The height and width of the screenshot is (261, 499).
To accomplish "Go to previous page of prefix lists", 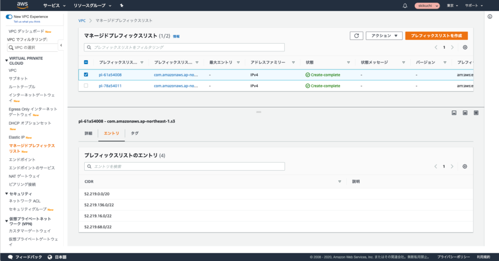I will click(x=436, y=47).
